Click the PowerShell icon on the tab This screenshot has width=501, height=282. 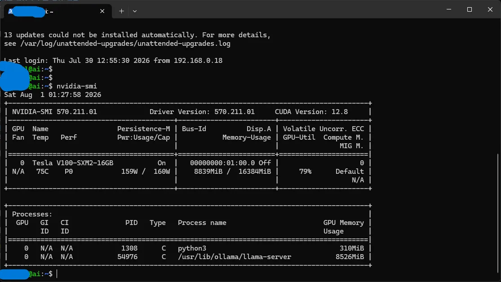pyautogui.click(x=10, y=11)
